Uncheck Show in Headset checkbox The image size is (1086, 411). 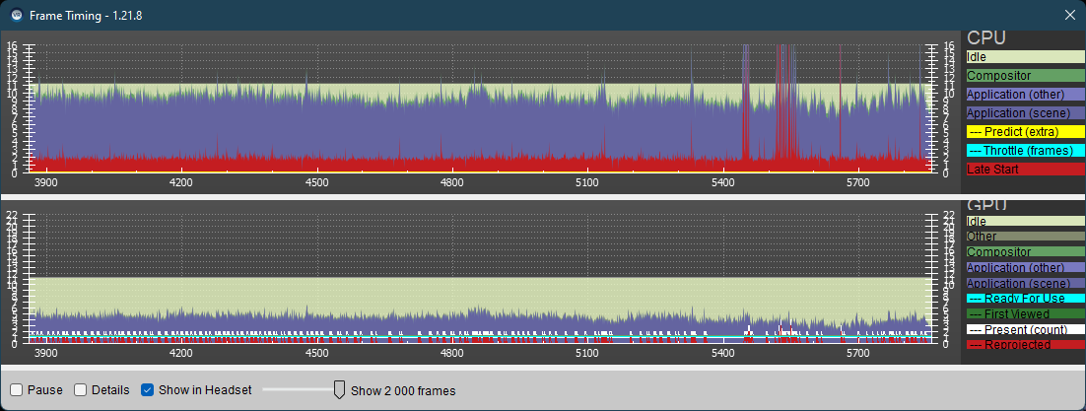tap(147, 390)
